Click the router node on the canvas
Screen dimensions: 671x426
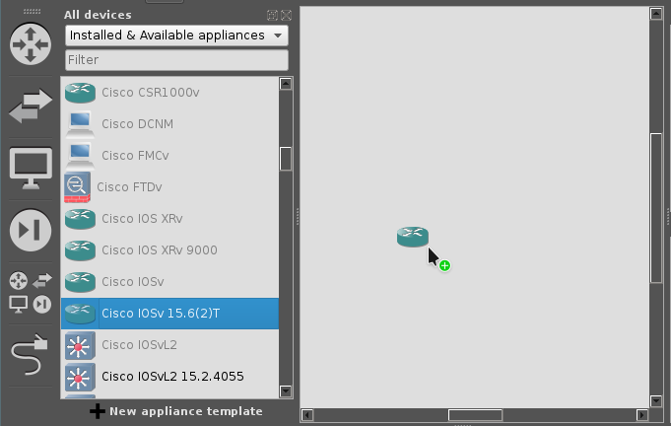pos(413,236)
